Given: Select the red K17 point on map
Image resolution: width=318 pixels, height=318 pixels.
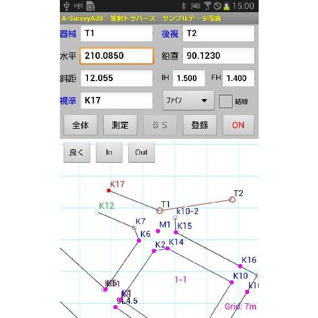Looking at the screenshot, I should point(109,190).
